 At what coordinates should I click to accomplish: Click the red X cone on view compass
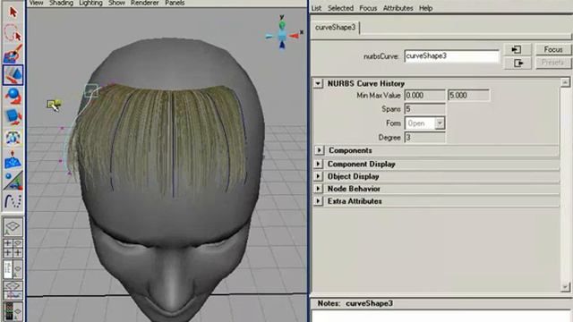(x=295, y=36)
